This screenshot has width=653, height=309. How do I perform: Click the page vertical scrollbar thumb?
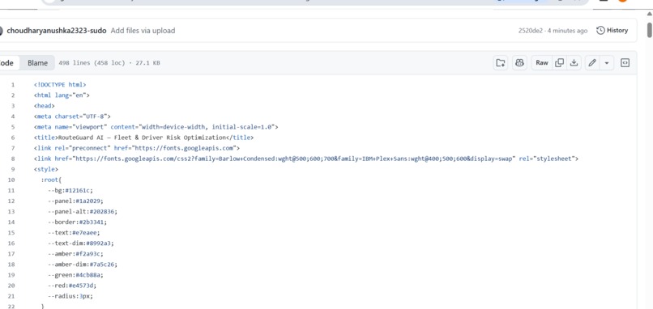649,30
